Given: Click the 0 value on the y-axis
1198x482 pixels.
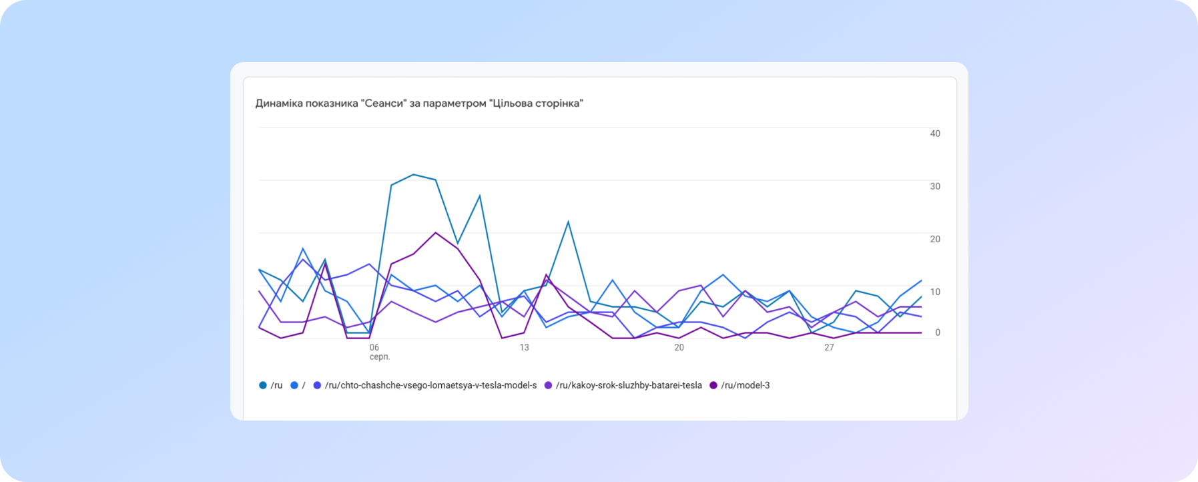Looking at the screenshot, I should tap(937, 332).
